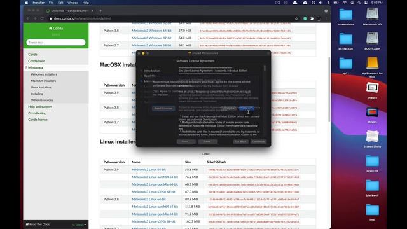Go back in the browser

(x=28, y=18)
